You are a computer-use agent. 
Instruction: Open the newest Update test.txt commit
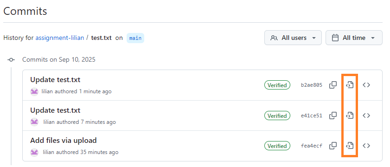tap(55, 80)
